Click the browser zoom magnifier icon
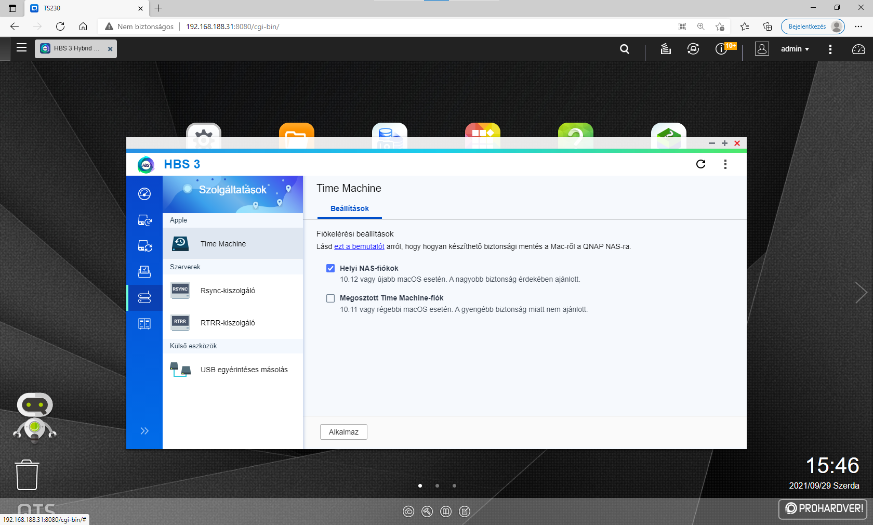Screen dimensions: 873x525 [701, 27]
